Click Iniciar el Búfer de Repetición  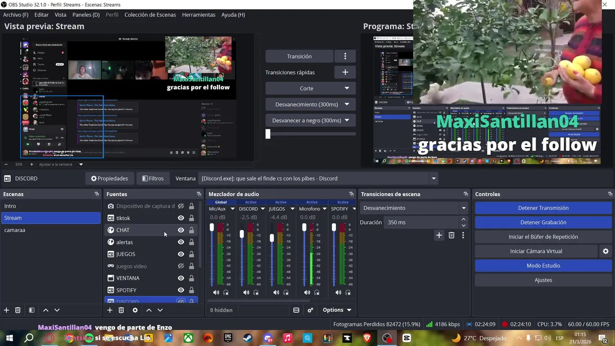pyautogui.click(x=543, y=237)
